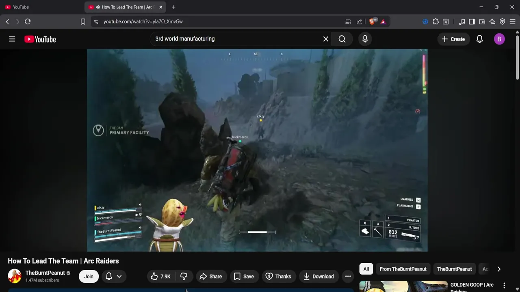Open page search extension icon
The width and height of the screenshot is (520, 292).
[x=446, y=21]
